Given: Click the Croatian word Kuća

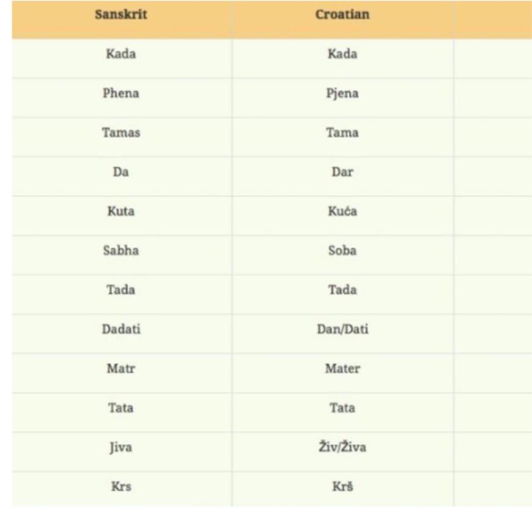Looking at the screenshot, I should [342, 211].
